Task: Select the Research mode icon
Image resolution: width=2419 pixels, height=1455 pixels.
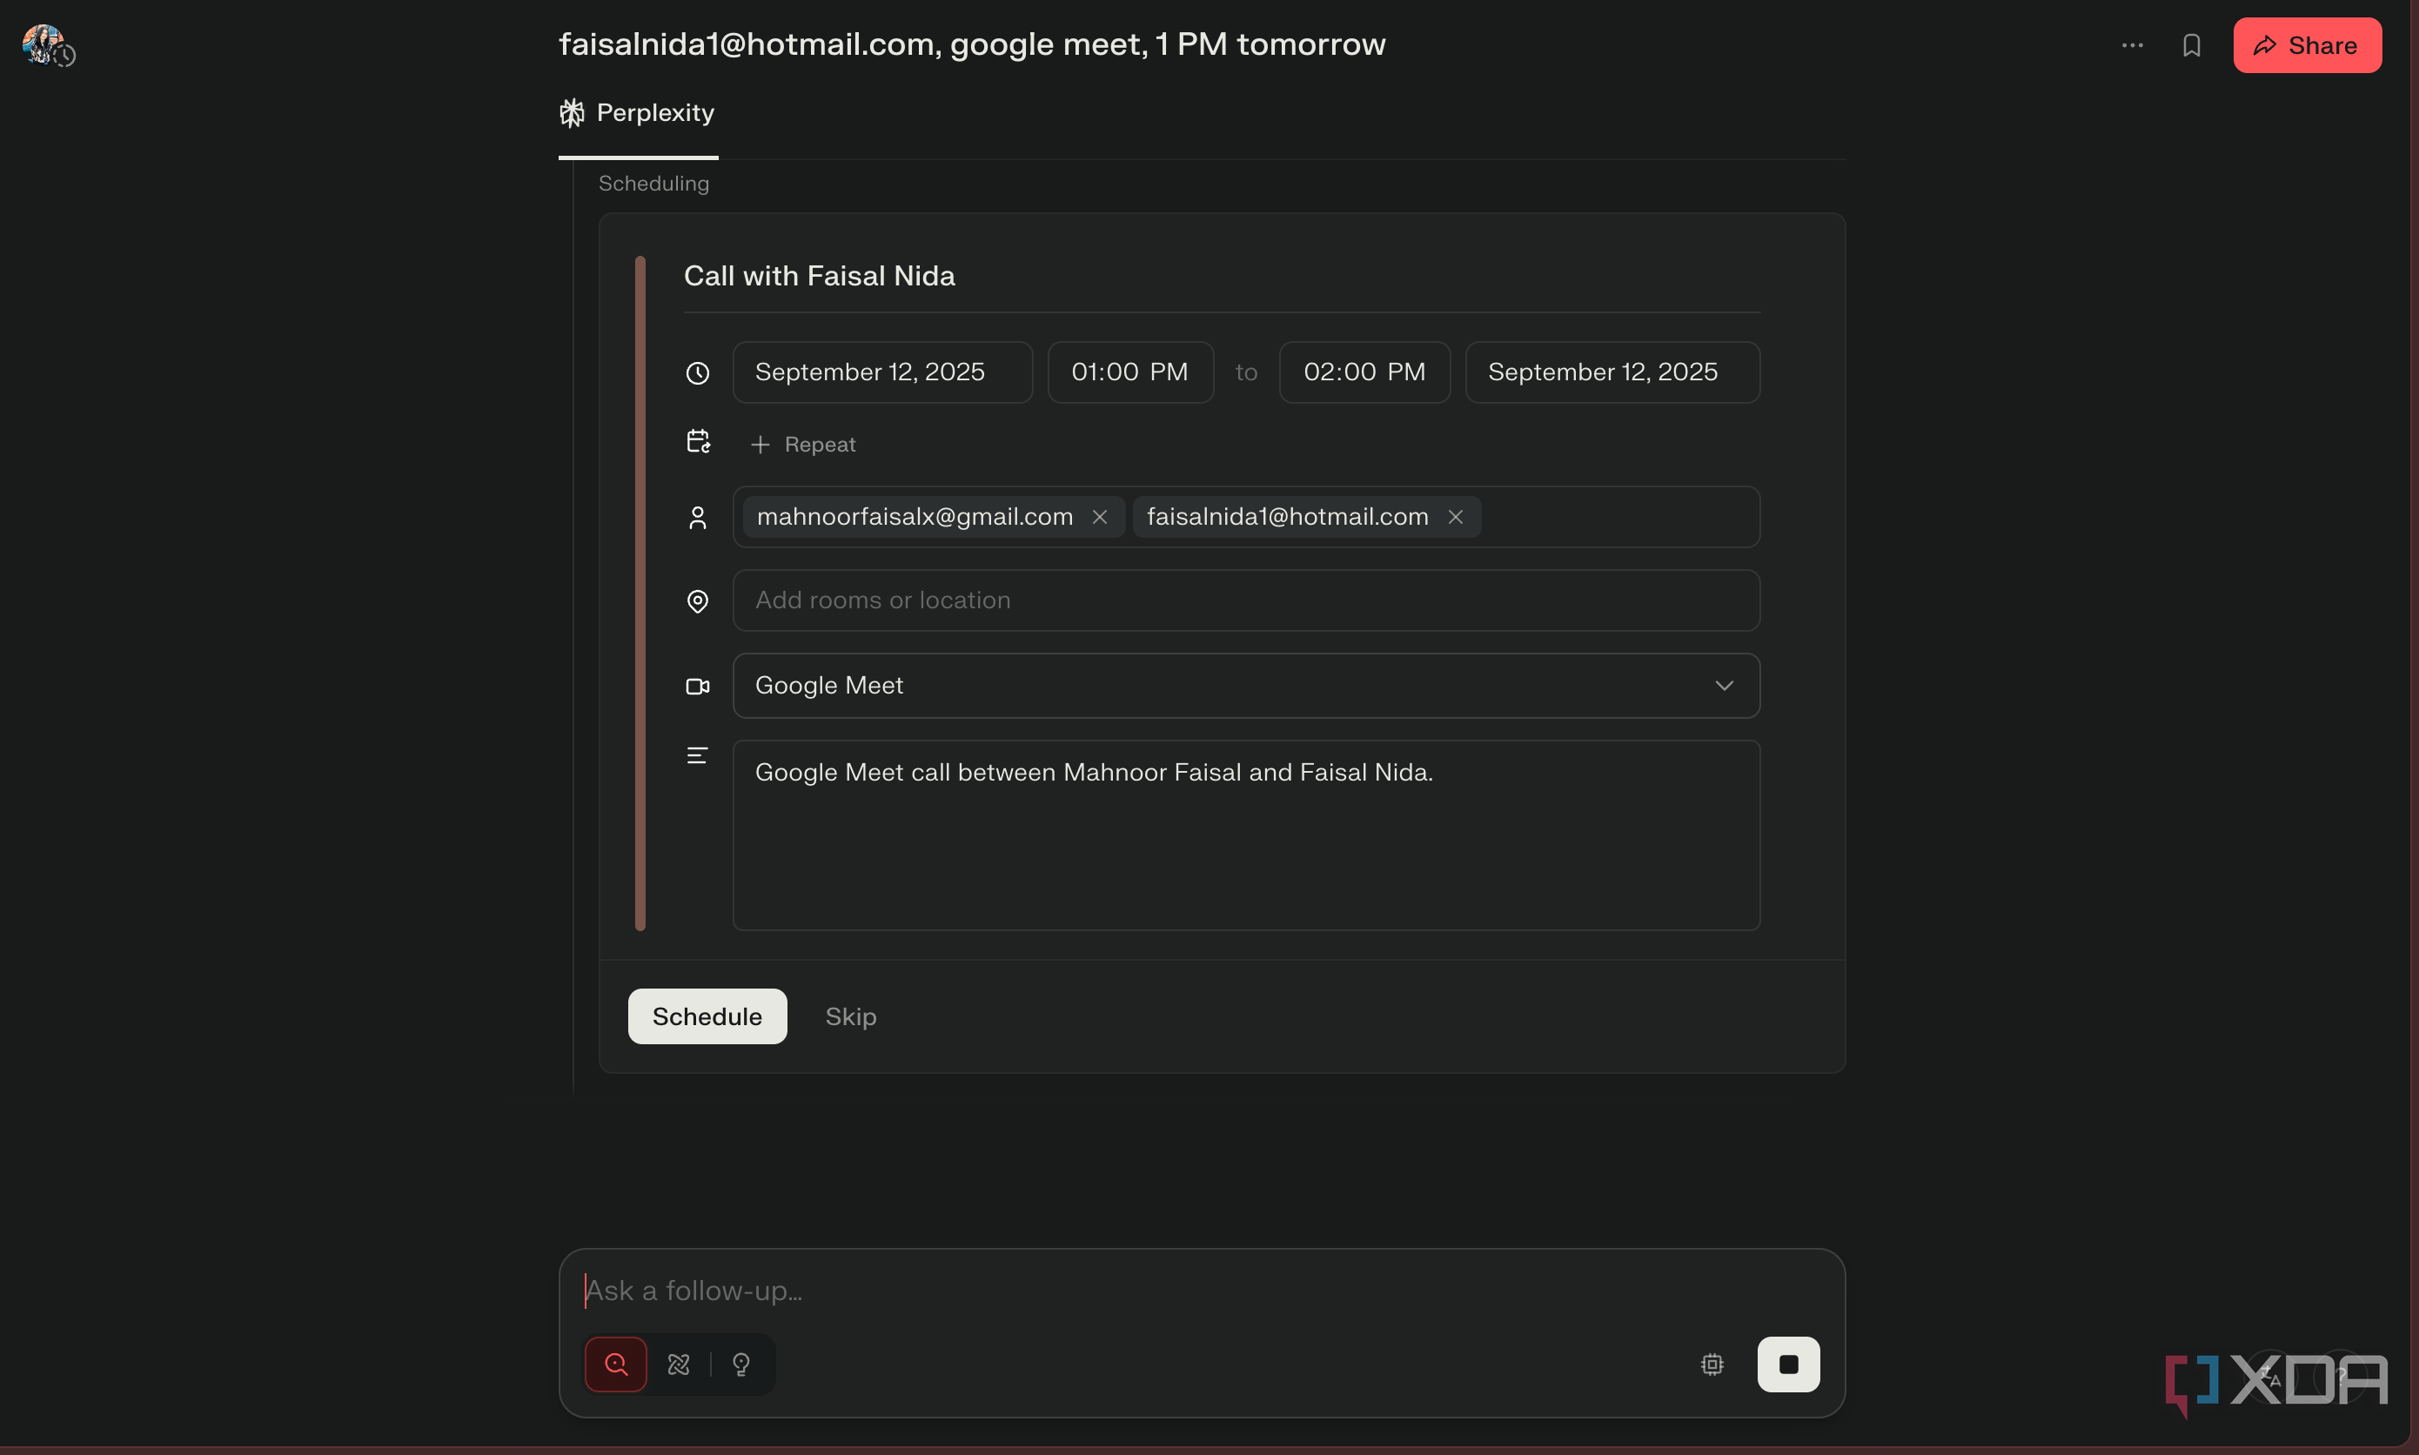Action: point(678,1364)
